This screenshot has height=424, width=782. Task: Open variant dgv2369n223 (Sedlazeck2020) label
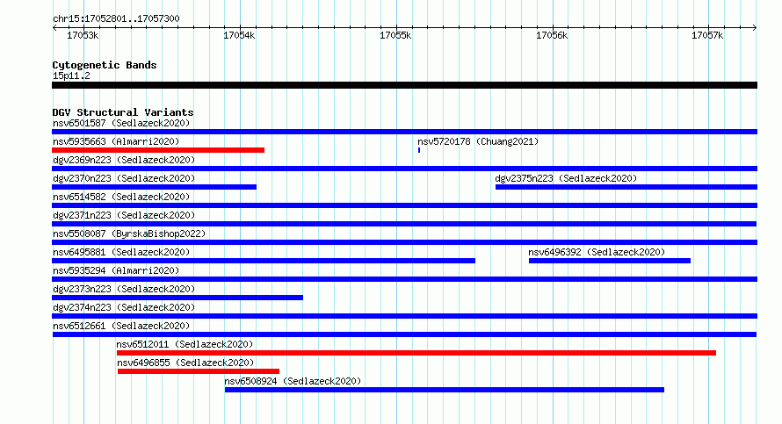click(124, 160)
